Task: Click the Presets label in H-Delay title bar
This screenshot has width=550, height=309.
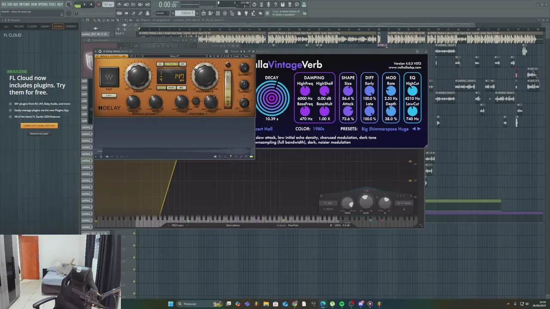Action: click(x=235, y=51)
